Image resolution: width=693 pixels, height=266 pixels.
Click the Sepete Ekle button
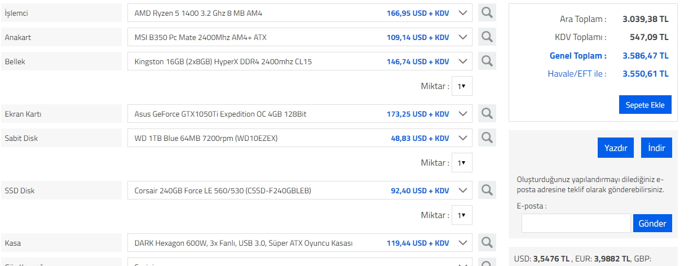645,105
